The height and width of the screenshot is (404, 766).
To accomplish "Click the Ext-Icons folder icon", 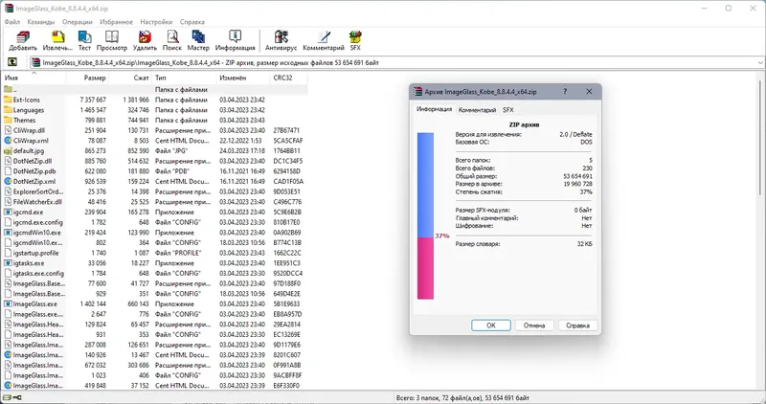I will (8, 100).
